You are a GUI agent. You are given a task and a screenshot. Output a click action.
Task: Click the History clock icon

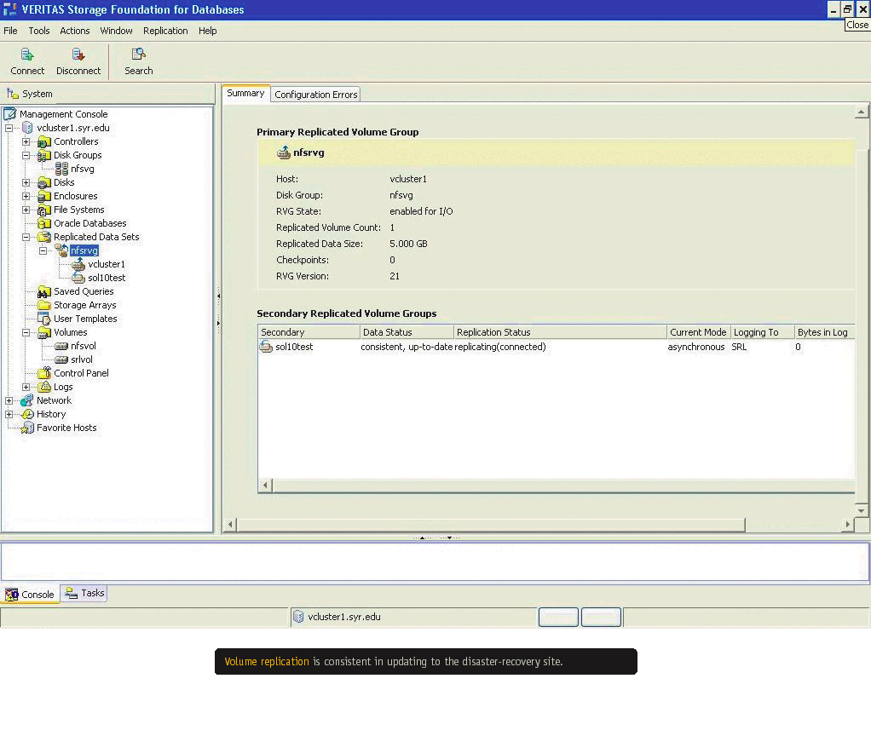click(x=27, y=414)
